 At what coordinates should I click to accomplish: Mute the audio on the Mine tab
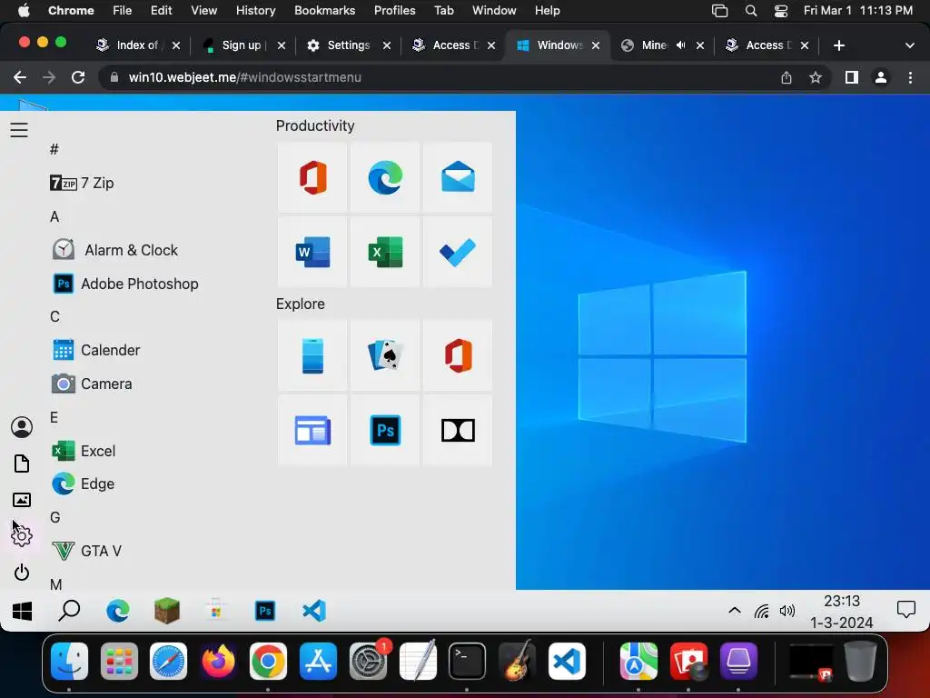[x=681, y=45]
